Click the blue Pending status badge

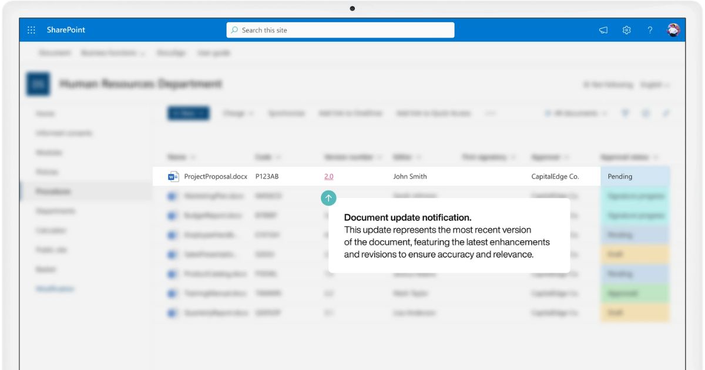[634, 176]
